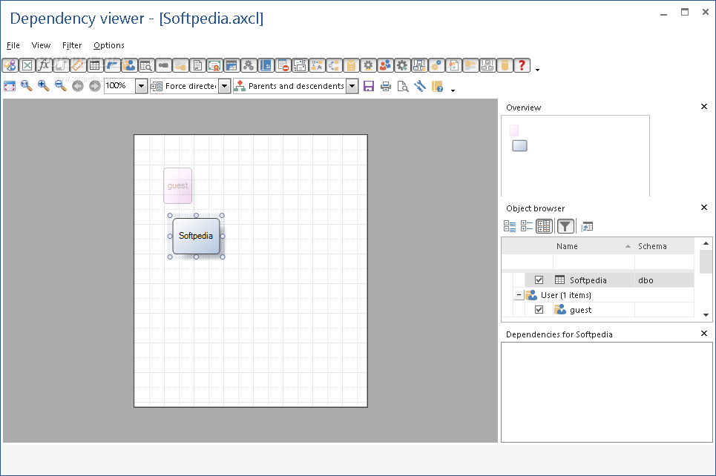Open the Parents and descendents dropdown
716x476 pixels.
click(352, 86)
